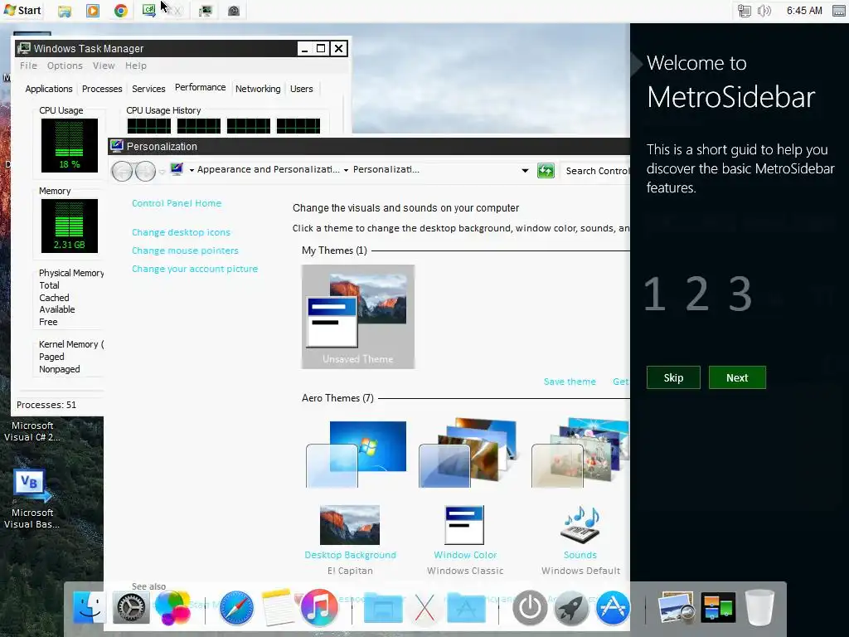Click the Next button in MetroSidebar
The image size is (849, 637).
(x=737, y=377)
